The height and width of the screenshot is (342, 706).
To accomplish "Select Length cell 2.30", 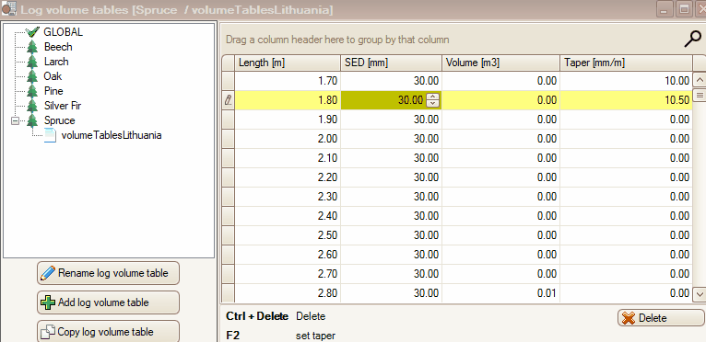I will pyautogui.click(x=288, y=197).
